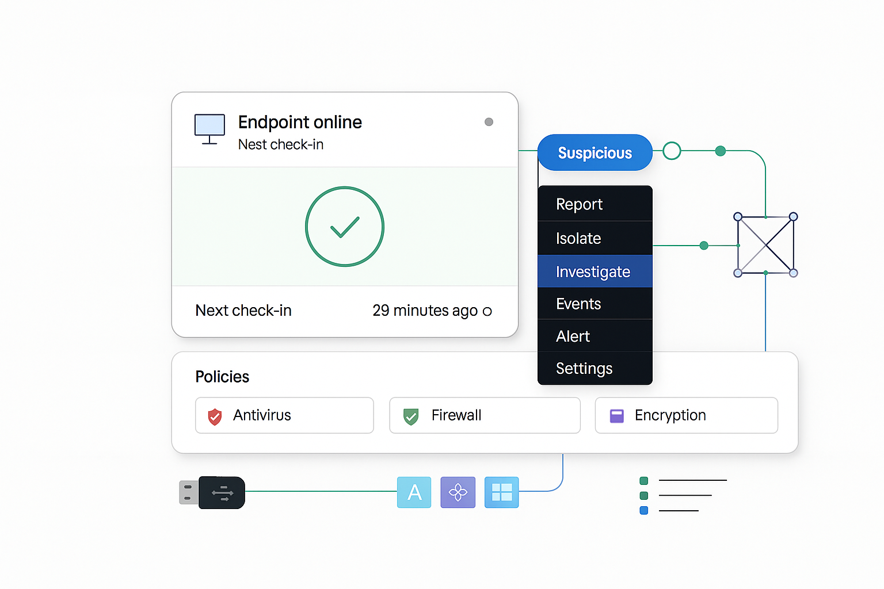884x589 pixels.
Task: Click the monitor icon beside Endpoint online
Action: click(x=209, y=129)
